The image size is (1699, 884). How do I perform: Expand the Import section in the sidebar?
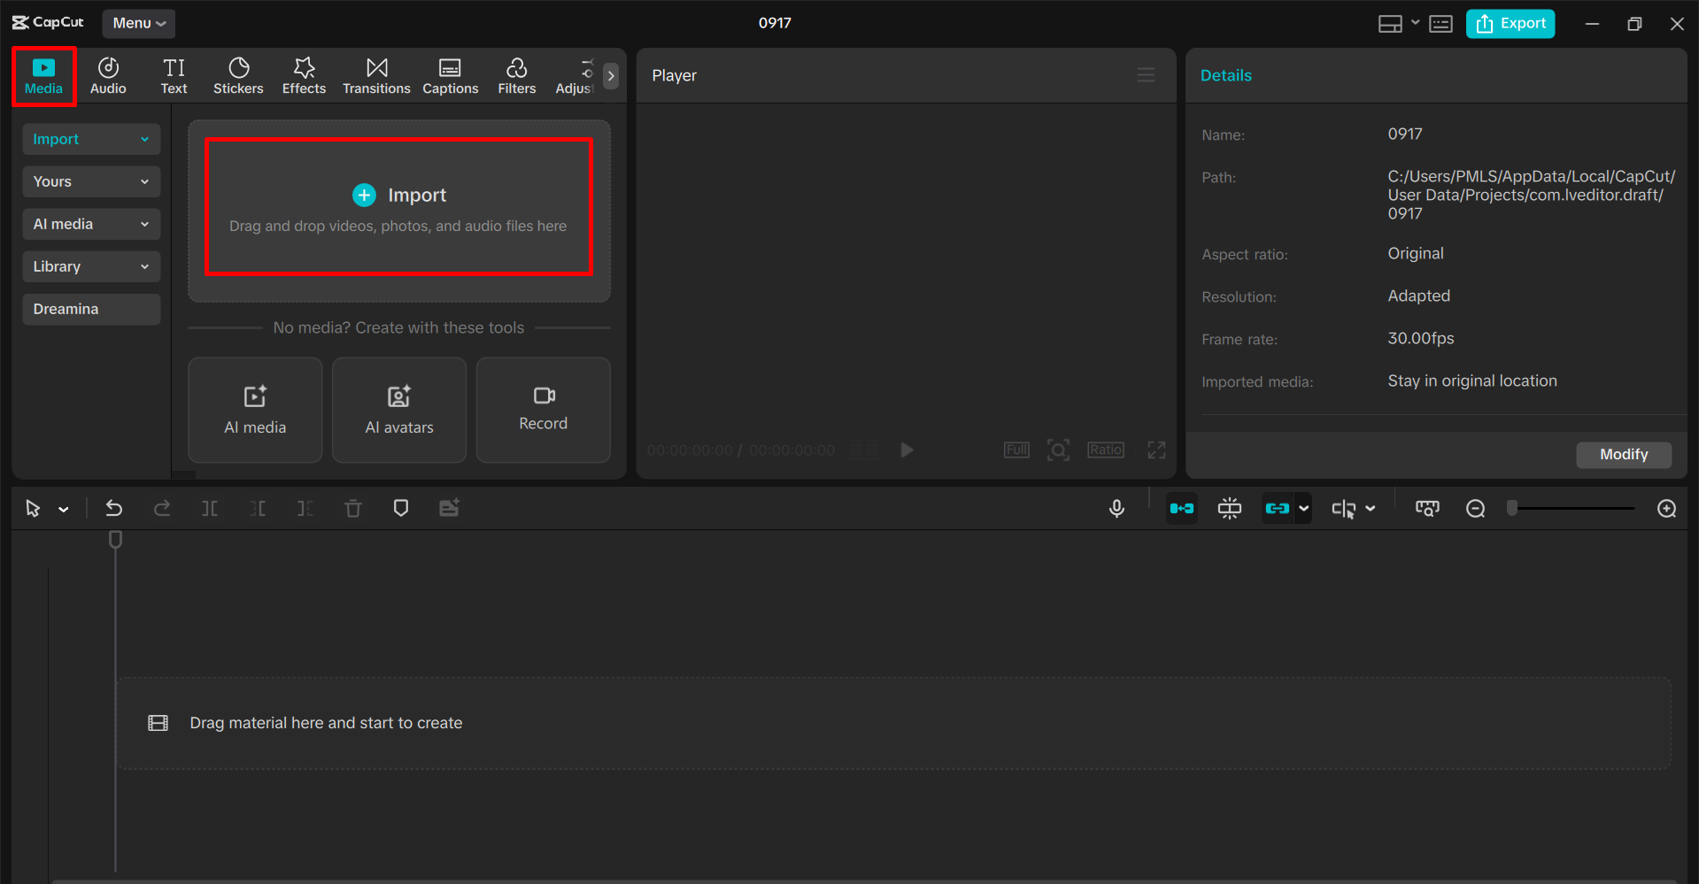90,139
